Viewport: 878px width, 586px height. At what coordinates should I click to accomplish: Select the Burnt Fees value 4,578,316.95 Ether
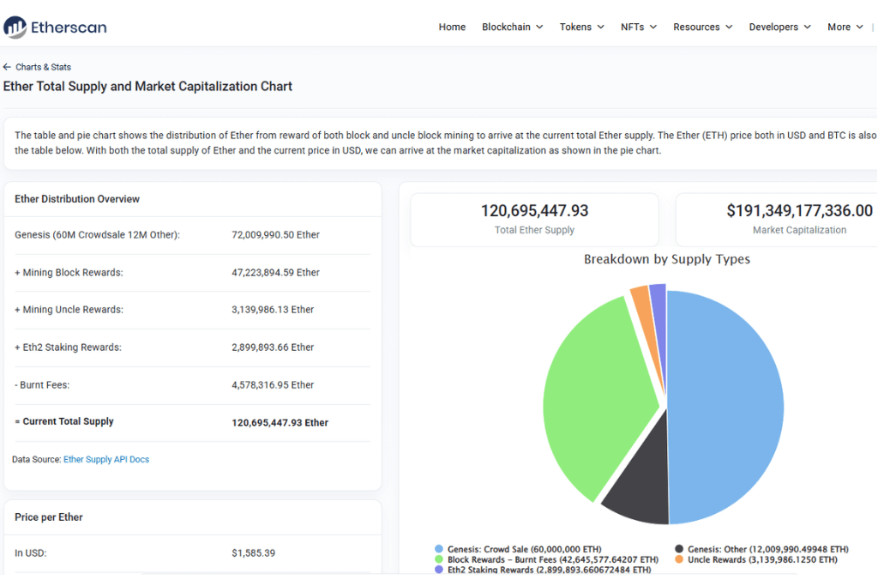(x=273, y=385)
